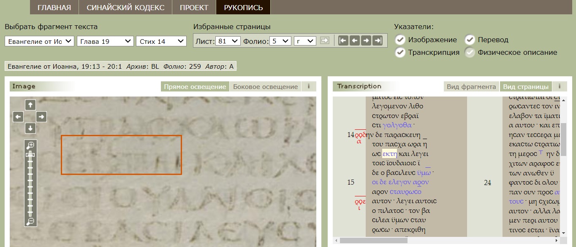This screenshot has width=576, height=247.
Task: Go to the next page
Action: coord(366,40)
